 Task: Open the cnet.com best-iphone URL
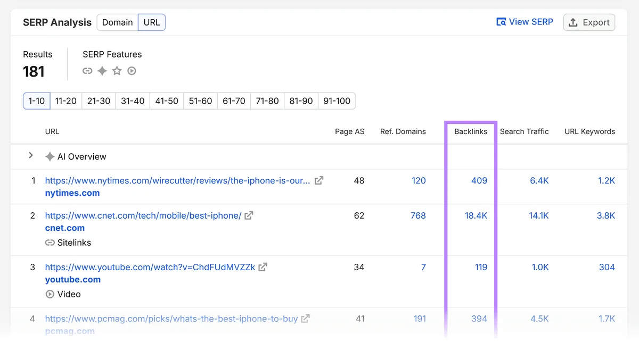click(143, 215)
